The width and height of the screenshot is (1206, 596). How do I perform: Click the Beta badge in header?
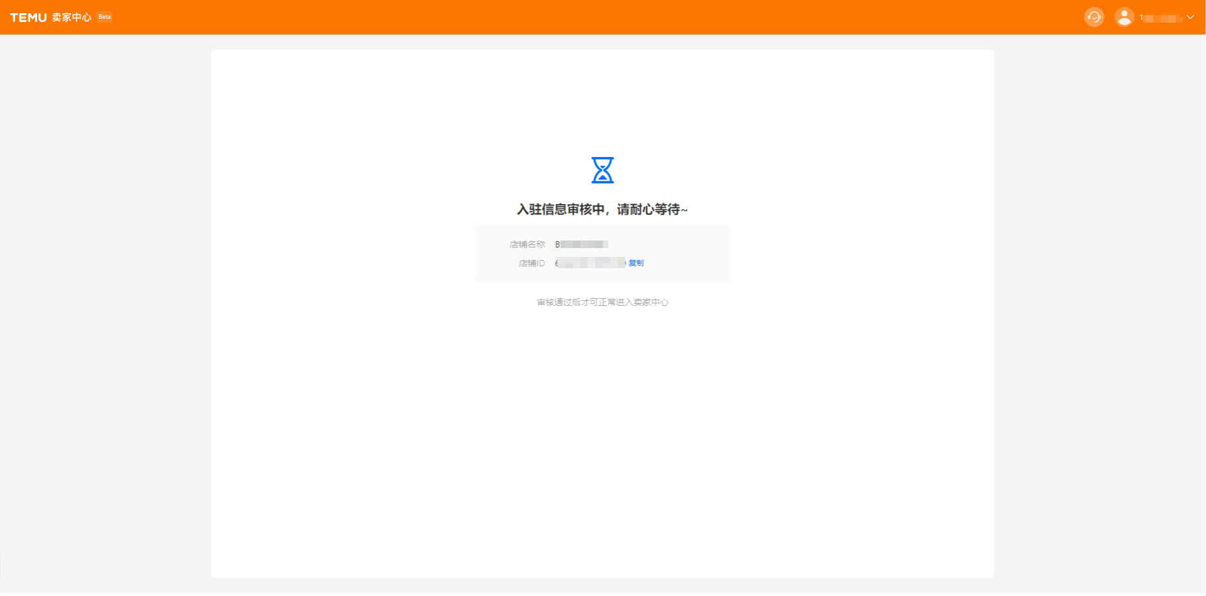(105, 17)
